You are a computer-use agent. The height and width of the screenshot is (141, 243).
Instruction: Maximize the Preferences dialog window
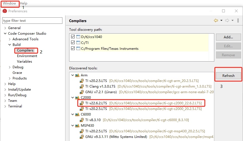[x=223, y=11]
